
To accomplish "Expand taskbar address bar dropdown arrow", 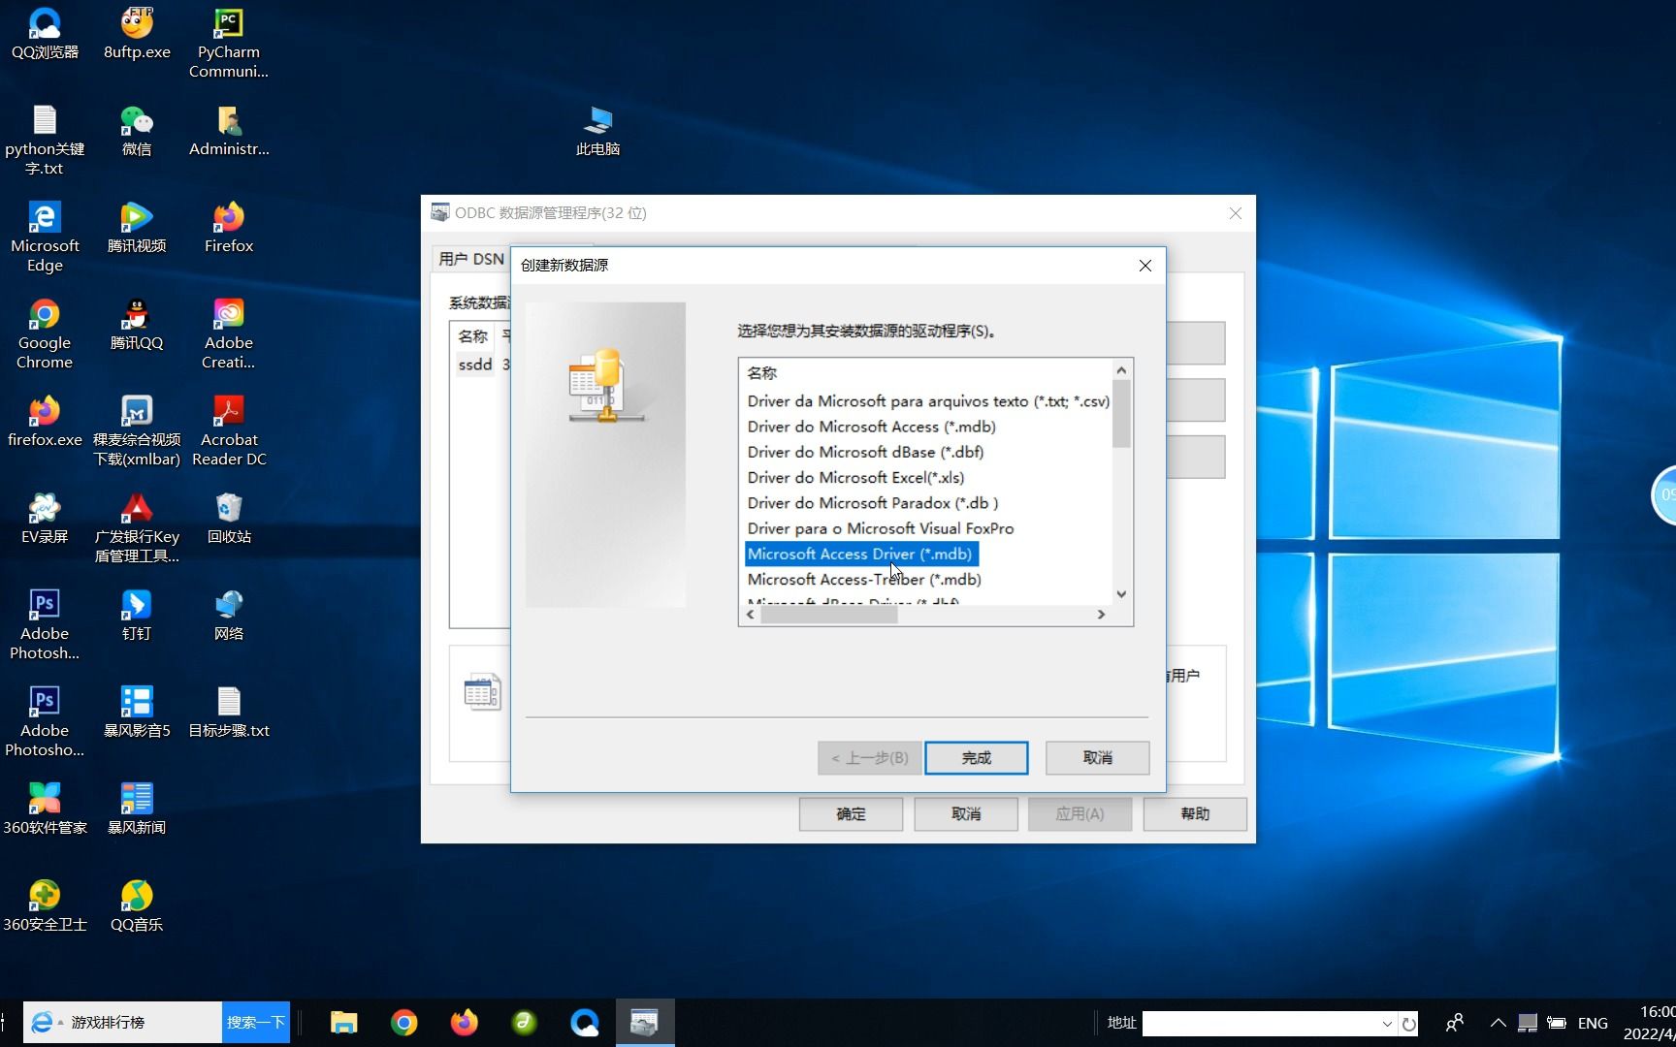I will (x=1387, y=1023).
